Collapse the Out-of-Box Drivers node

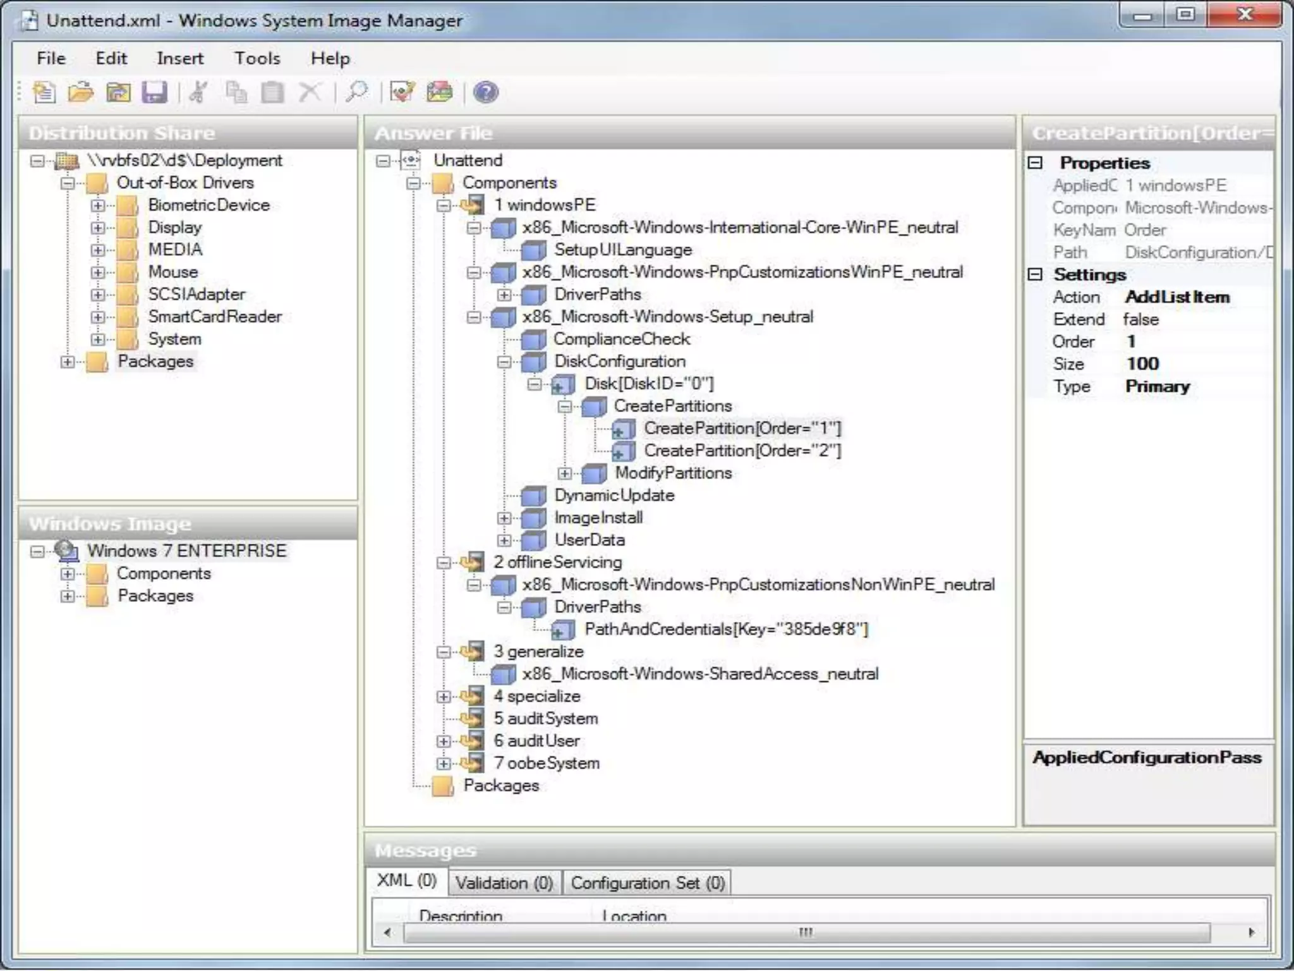(68, 183)
